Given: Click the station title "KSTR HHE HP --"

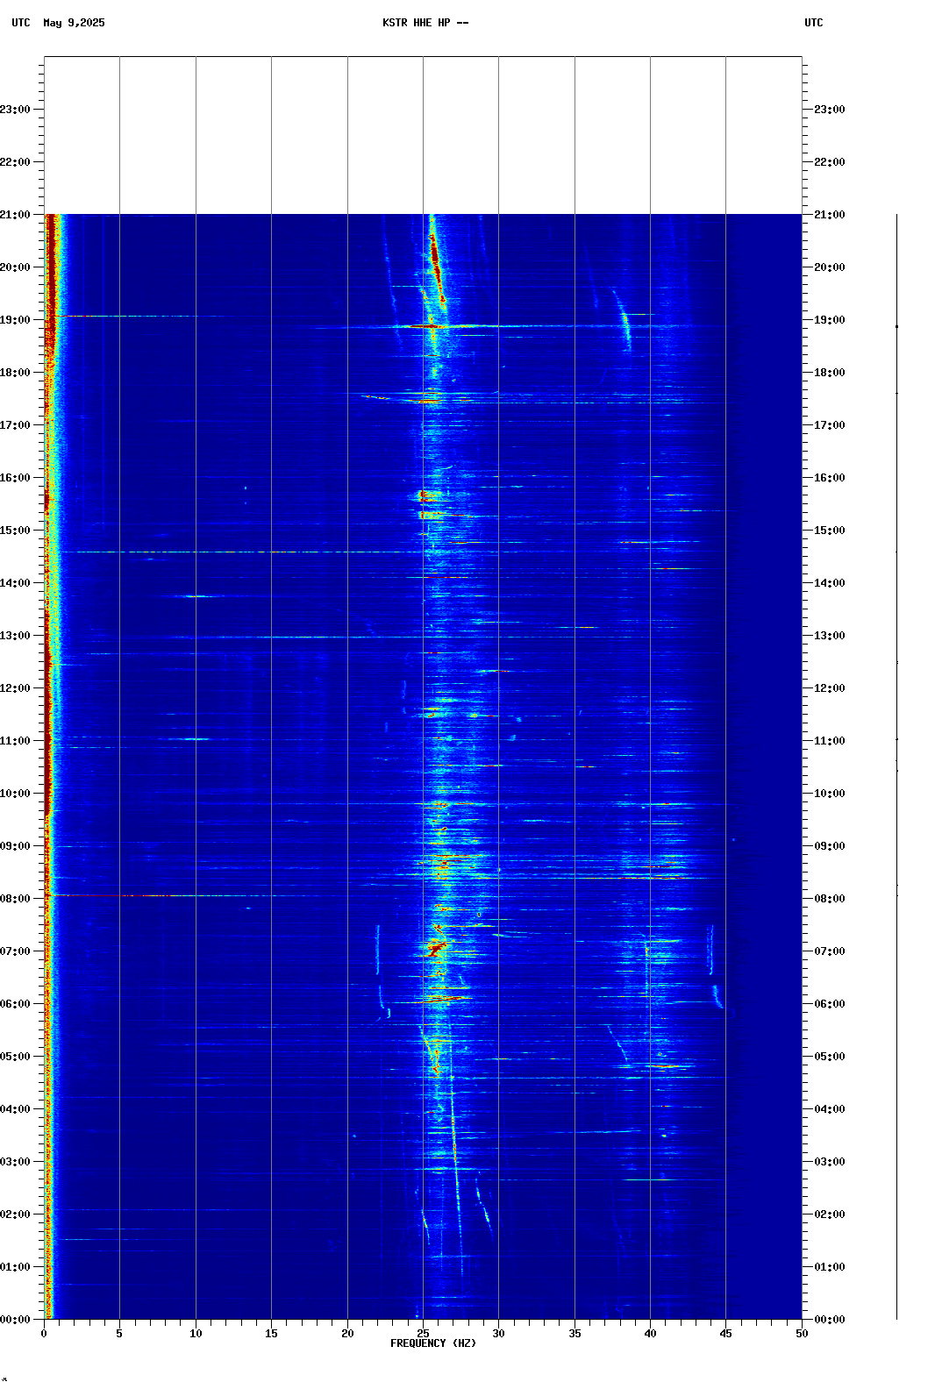Looking at the screenshot, I should point(425,23).
